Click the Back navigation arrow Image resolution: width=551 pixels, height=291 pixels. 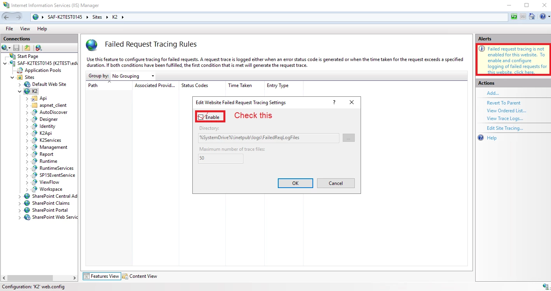pyautogui.click(x=6, y=17)
